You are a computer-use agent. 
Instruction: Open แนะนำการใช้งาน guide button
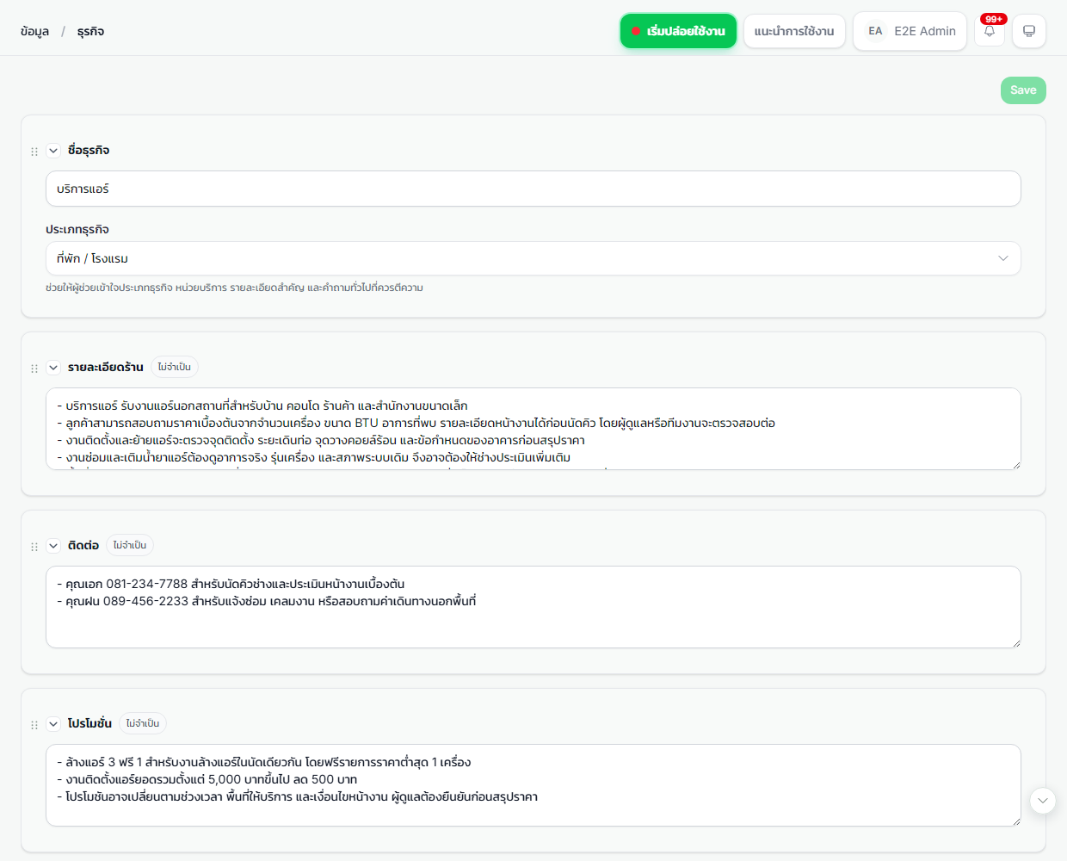click(794, 31)
